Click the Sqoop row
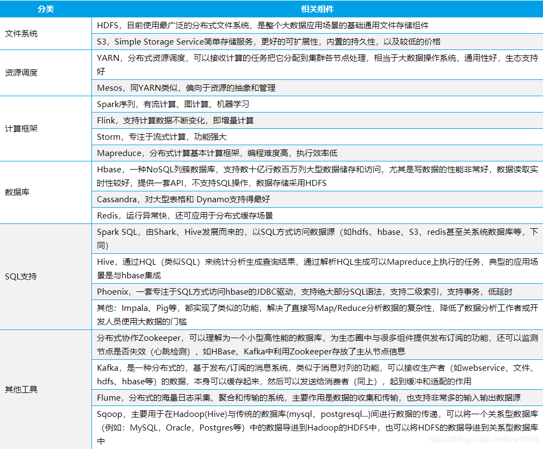 [x=317, y=428]
